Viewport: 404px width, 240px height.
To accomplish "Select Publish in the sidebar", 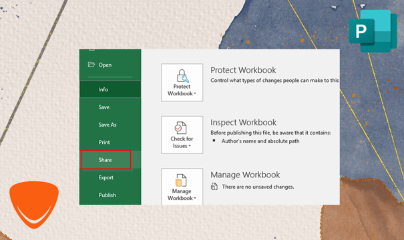I will (x=110, y=195).
